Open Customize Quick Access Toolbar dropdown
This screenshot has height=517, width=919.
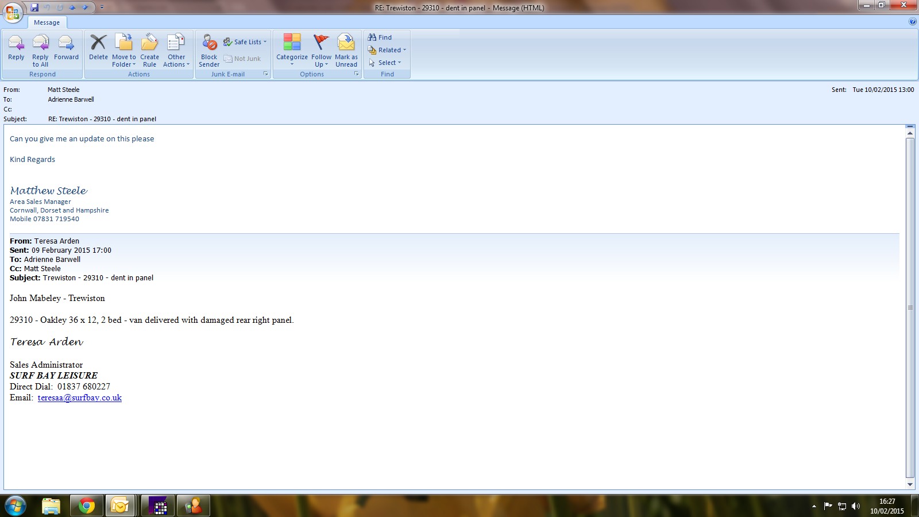click(x=102, y=7)
